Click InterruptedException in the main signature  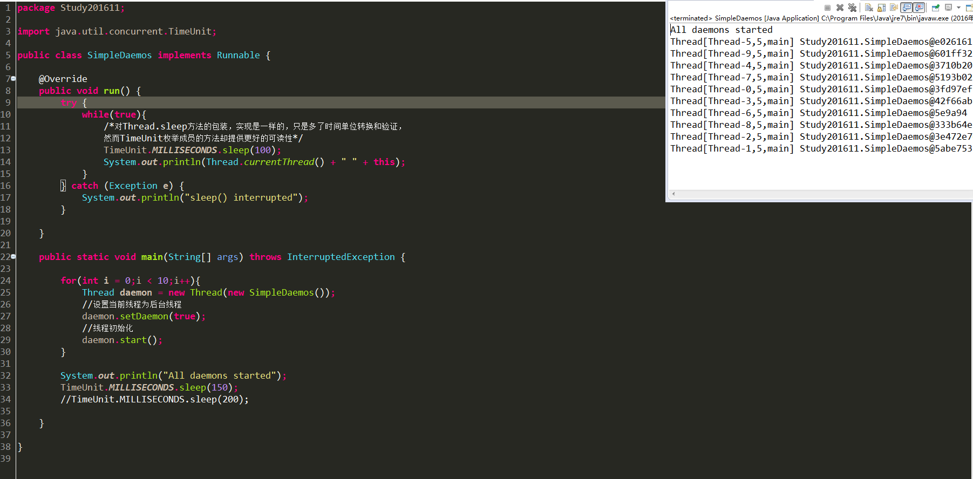[341, 257]
